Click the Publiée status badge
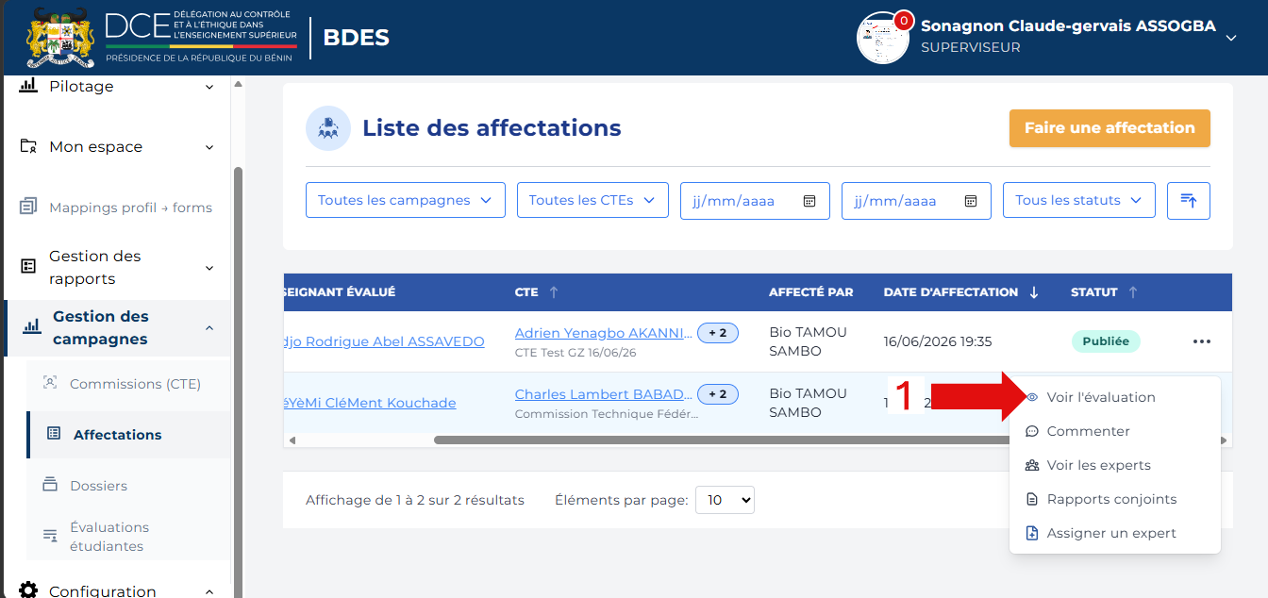Screen dimensions: 1268x598 click(1106, 341)
